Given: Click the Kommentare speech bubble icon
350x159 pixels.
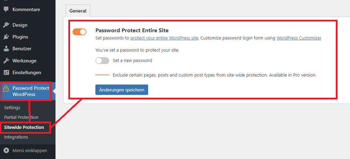Looking at the screenshot, I should point(6,9).
